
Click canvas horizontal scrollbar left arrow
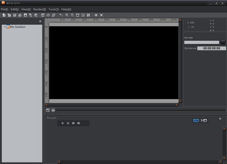[x=47, y=105]
